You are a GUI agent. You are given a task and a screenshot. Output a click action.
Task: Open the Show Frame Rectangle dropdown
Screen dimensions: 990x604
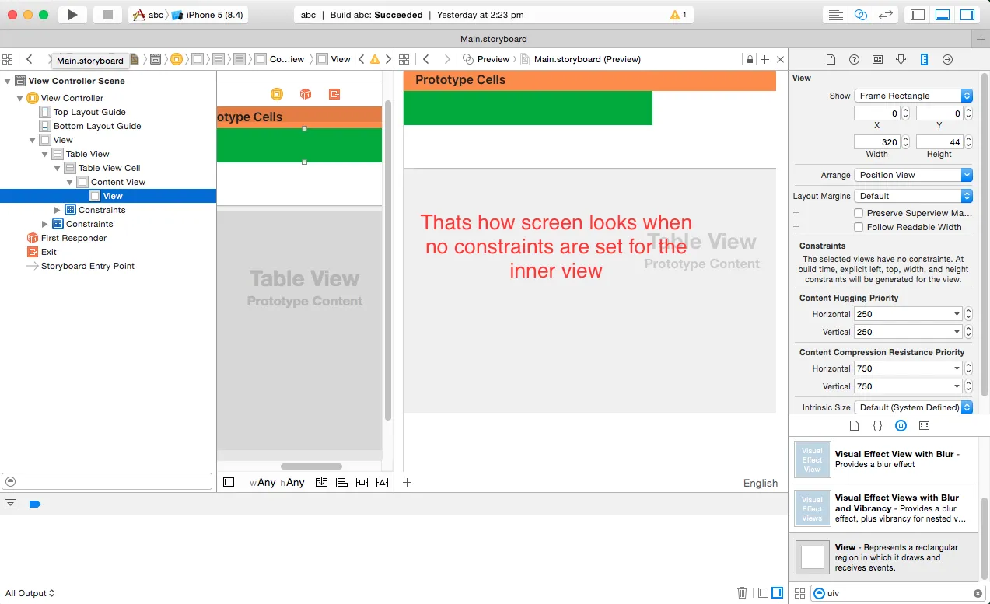pos(913,96)
